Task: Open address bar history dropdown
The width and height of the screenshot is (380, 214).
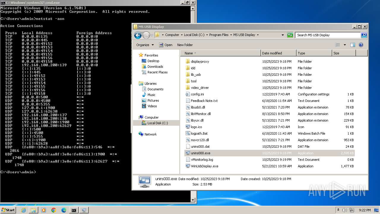Action: click(283, 35)
